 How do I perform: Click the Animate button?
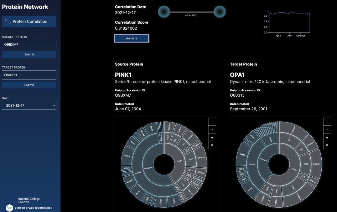click(x=132, y=38)
